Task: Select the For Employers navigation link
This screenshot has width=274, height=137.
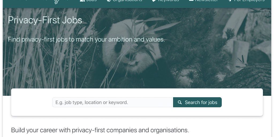Action: pos(249,1)
